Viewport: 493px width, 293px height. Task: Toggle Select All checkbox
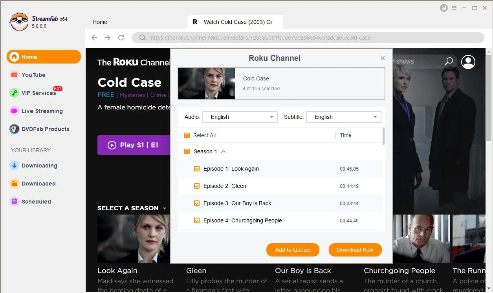[187, 135]
